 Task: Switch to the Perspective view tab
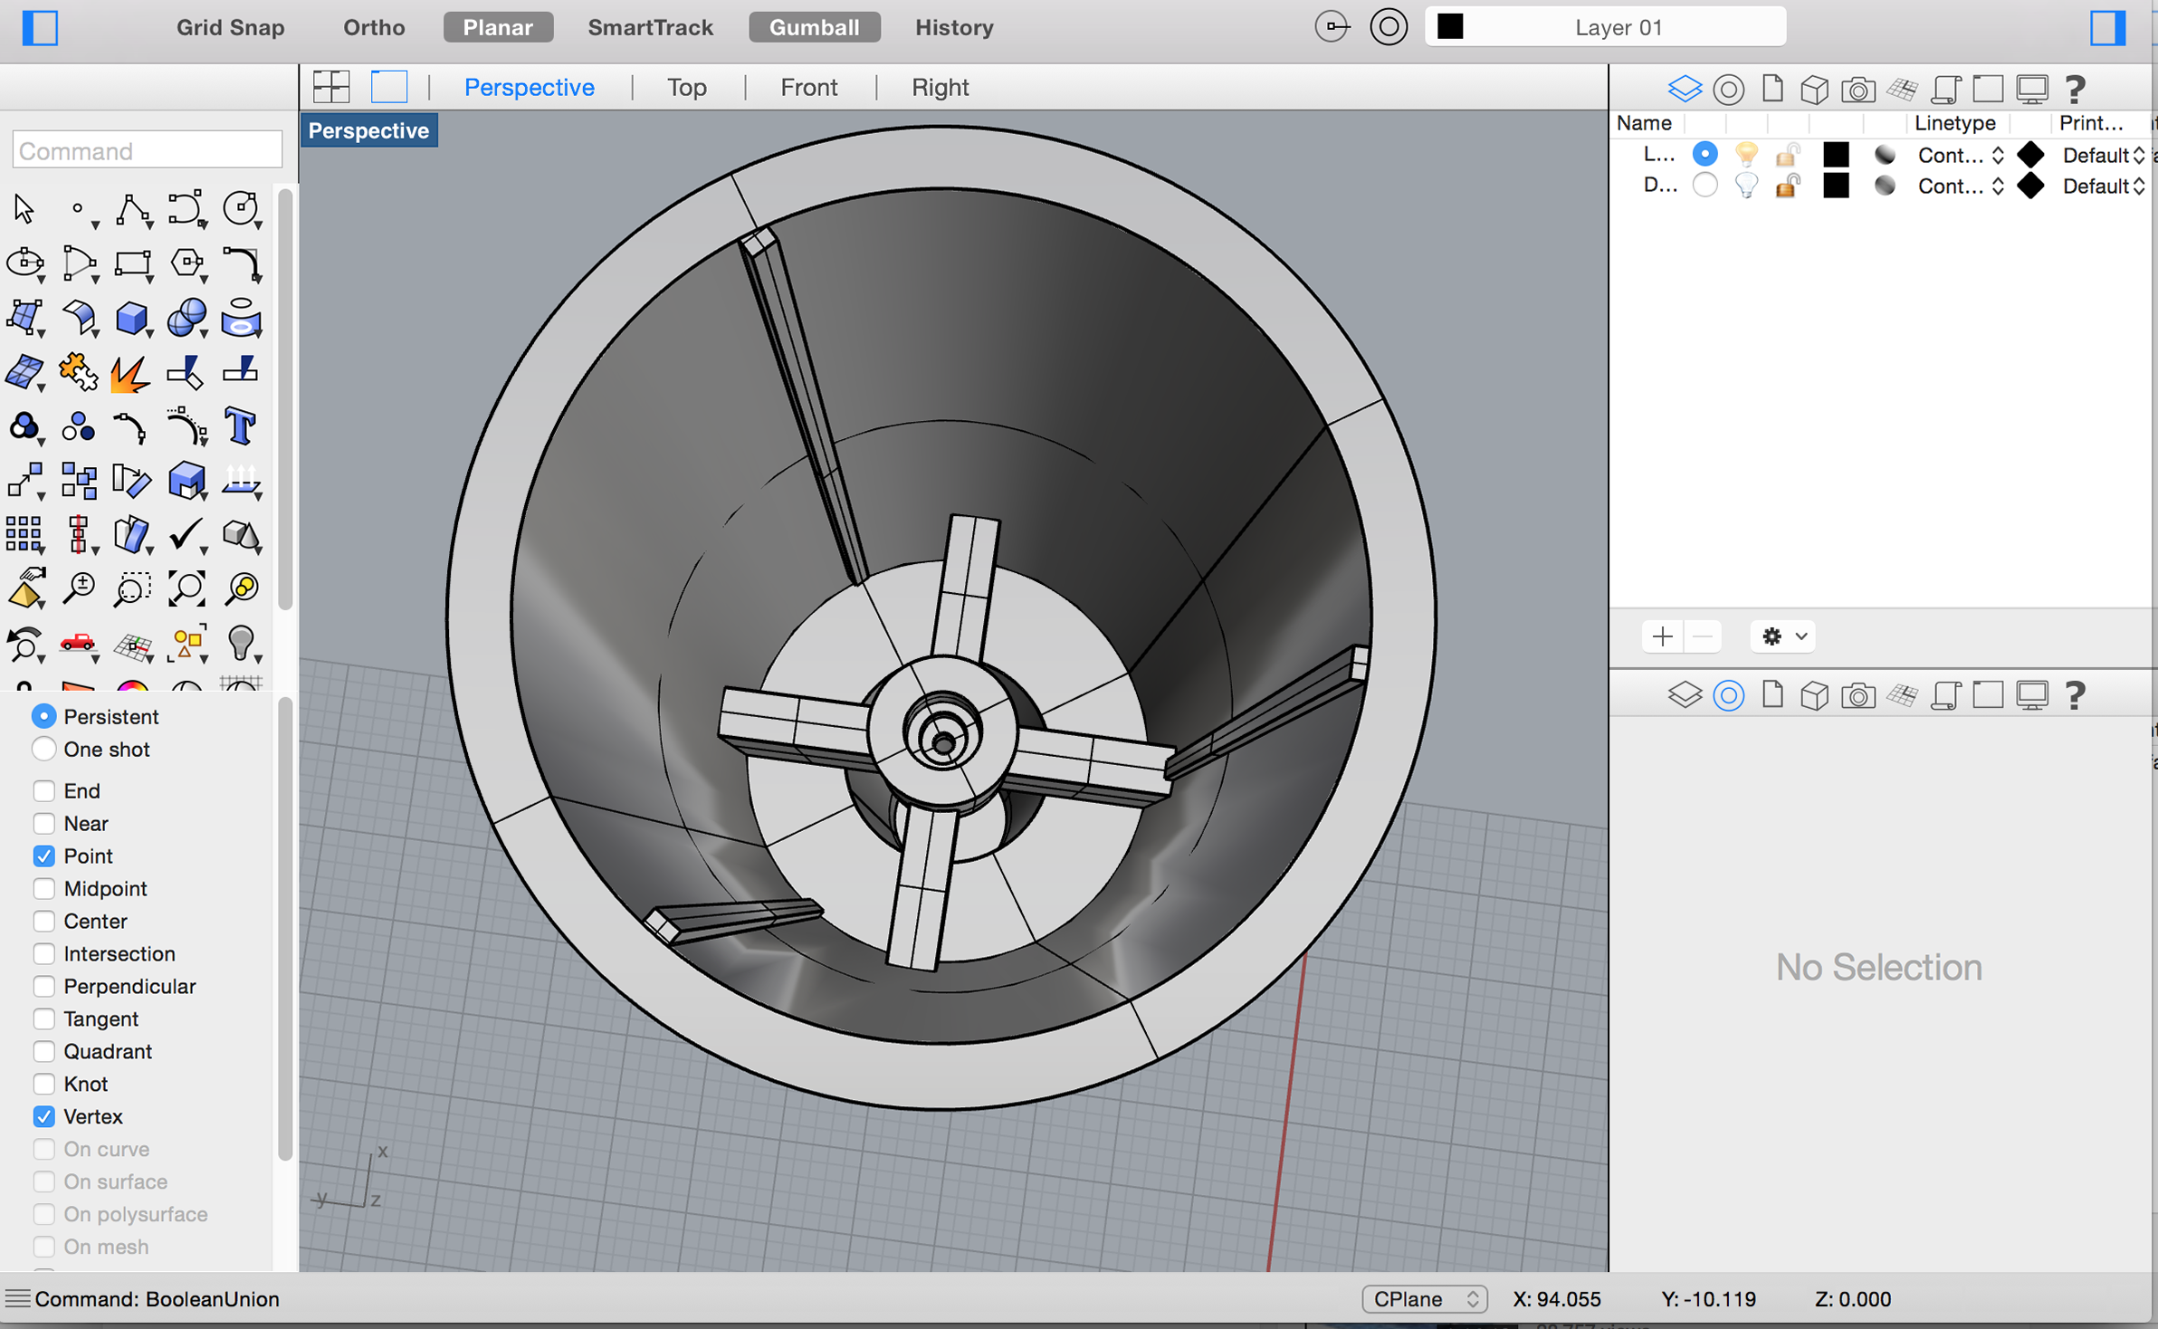click(529, 87)
